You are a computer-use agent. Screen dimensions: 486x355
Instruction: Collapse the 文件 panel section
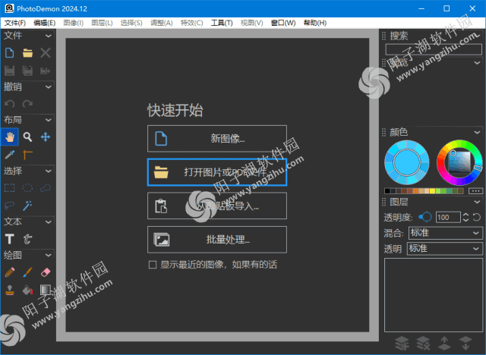49,36
